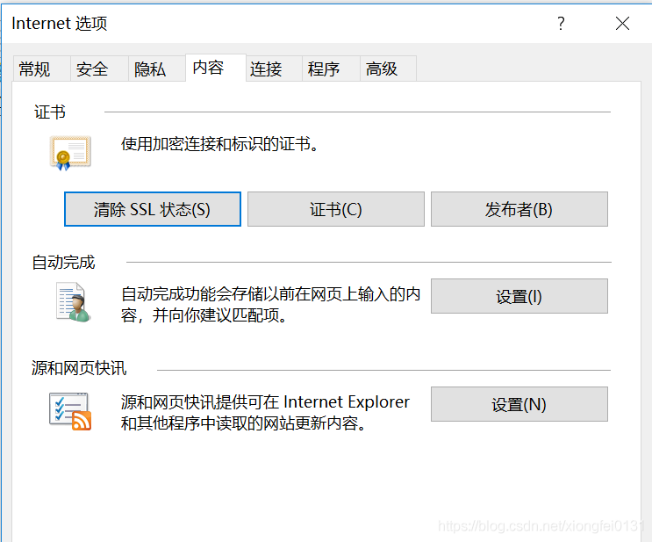Image resolution: width=652 pixels, height=542 pixels.
Task: Switch to the 常规 tab
Action: (41, 69)
